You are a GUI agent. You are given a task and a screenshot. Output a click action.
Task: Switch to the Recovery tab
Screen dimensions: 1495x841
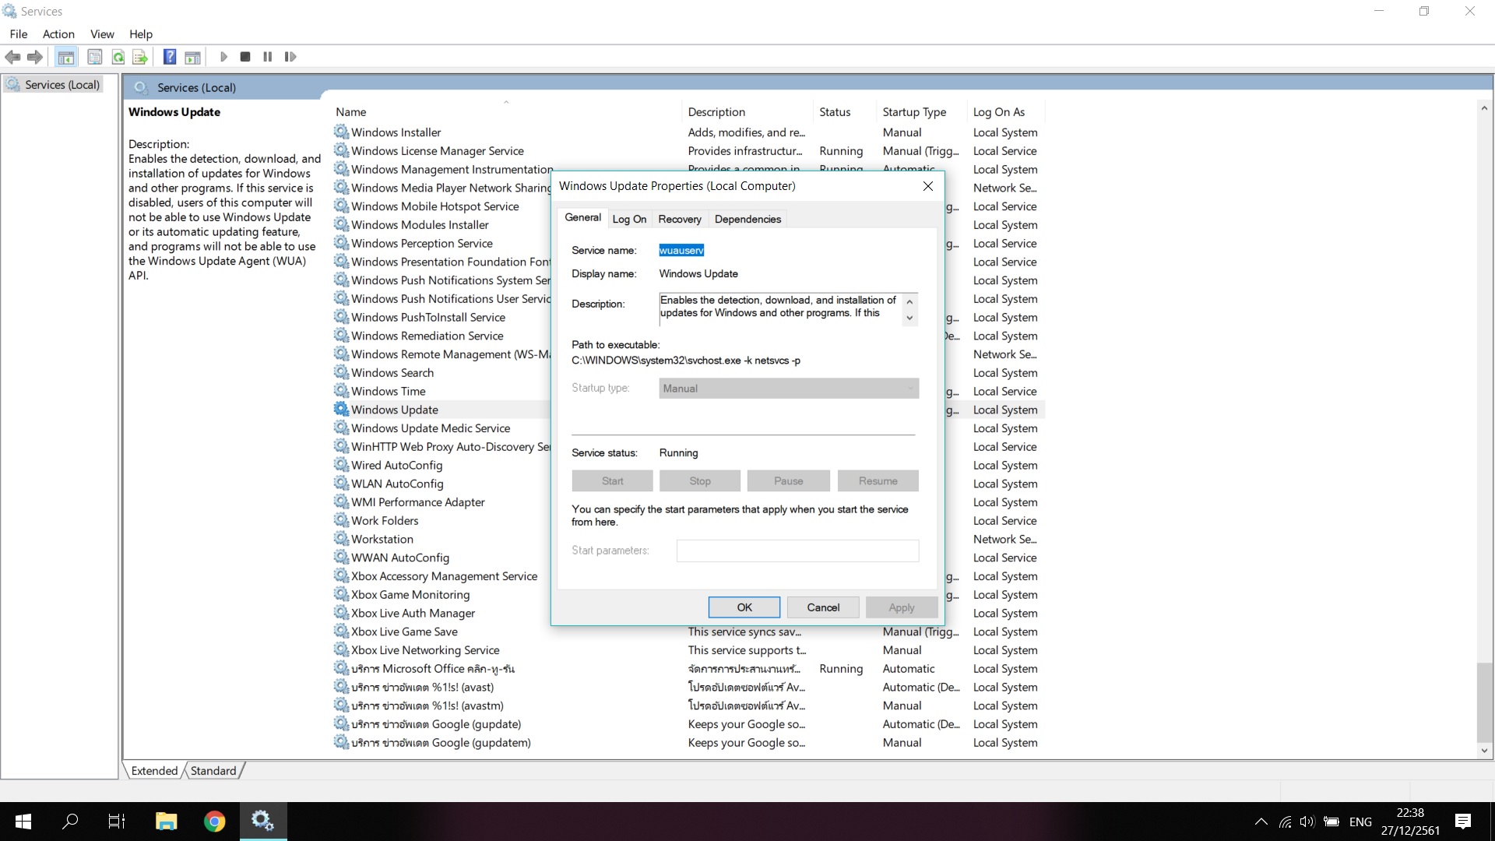(x=680, y=219)
